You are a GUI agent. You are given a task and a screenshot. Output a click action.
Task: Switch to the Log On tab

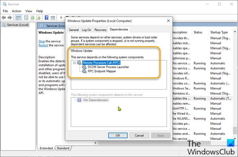point(86,30)
